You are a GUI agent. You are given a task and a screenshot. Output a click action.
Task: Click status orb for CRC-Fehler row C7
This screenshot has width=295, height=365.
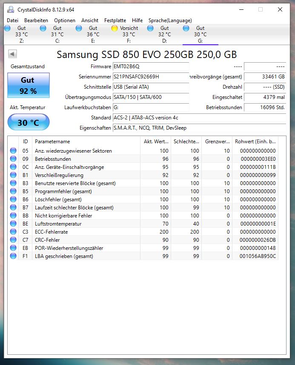(13, 240)
